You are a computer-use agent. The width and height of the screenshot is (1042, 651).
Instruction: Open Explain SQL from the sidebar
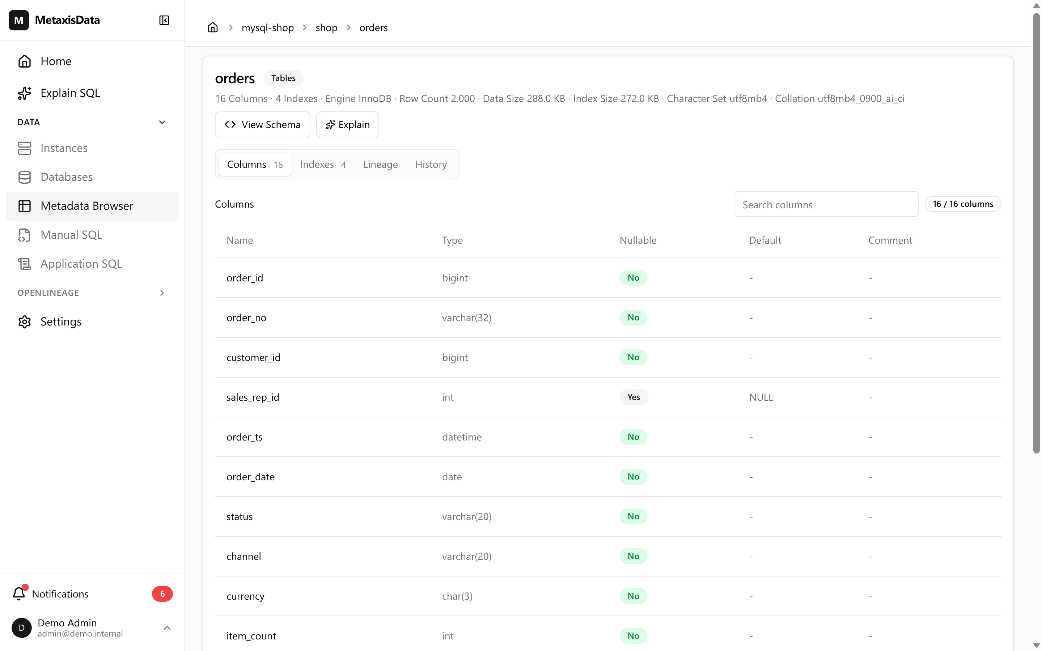tap(92, 93)
